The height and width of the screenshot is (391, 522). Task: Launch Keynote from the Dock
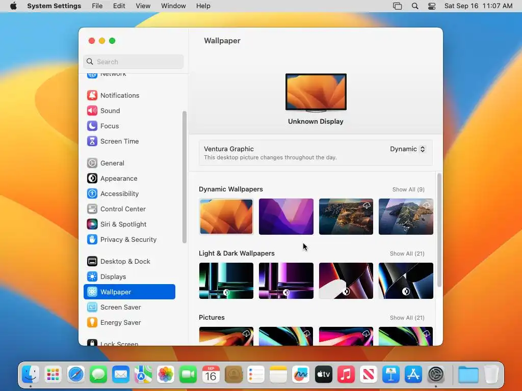pos(391,374)
